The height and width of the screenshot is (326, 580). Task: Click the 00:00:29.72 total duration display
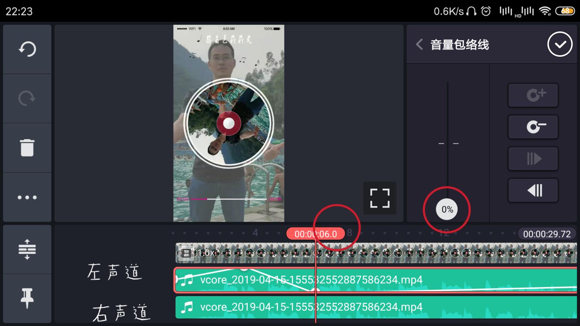click(x=547, y=233)
